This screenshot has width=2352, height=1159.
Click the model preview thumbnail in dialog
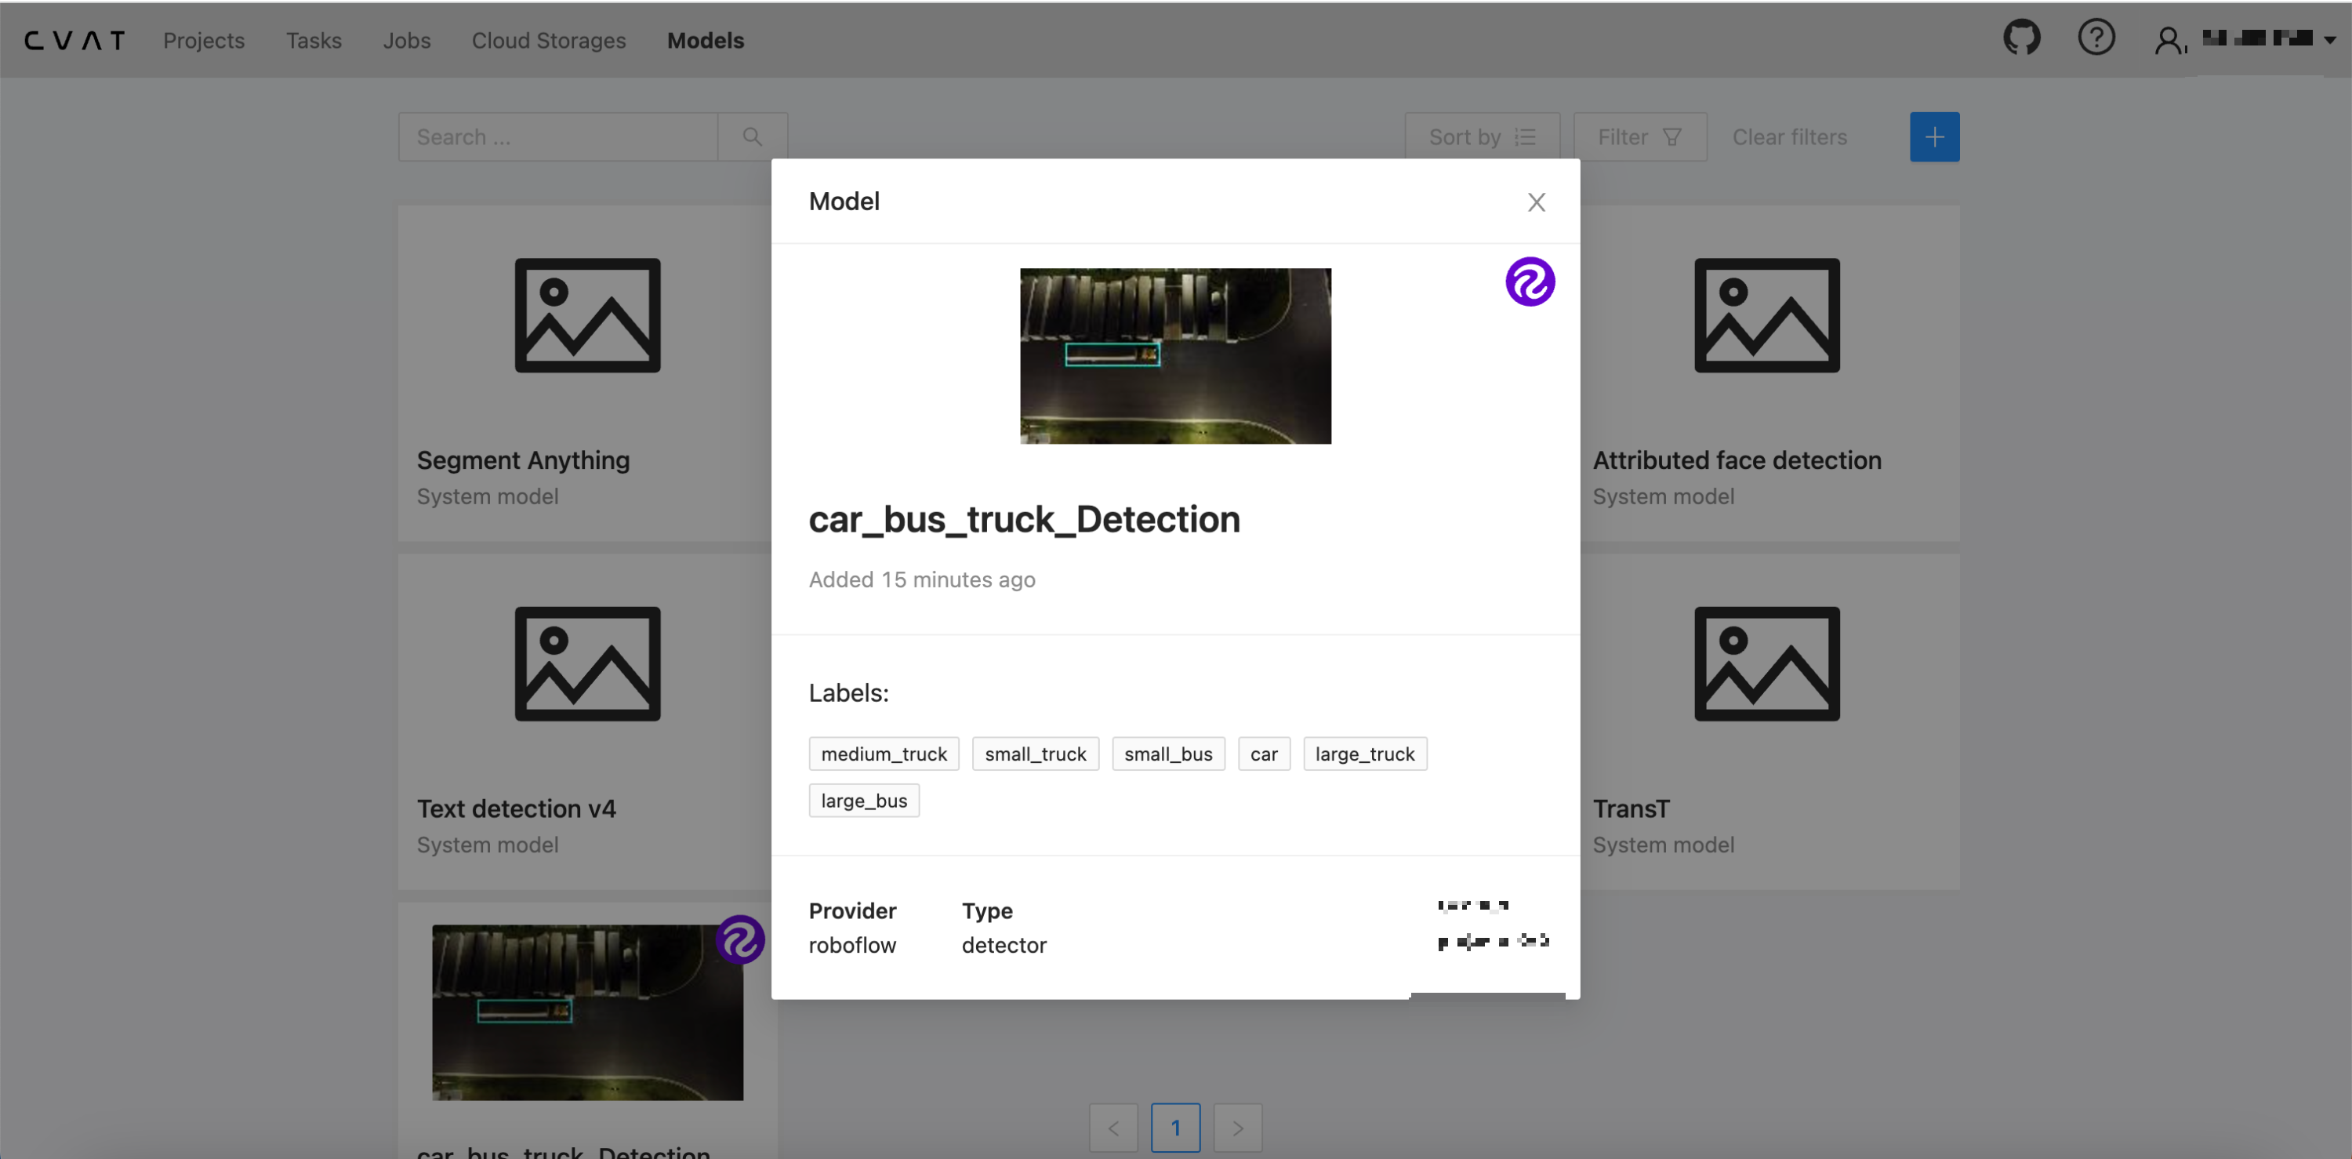coord(1174,356)
